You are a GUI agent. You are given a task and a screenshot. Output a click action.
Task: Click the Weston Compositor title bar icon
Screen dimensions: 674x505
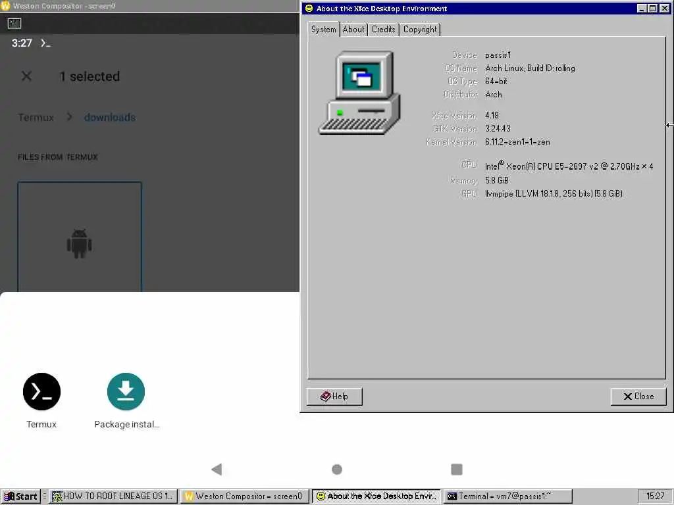(5, 6)
